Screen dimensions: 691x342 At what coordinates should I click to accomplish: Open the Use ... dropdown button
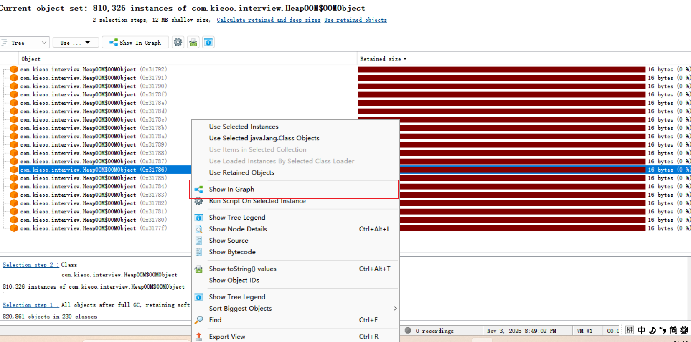76,43
